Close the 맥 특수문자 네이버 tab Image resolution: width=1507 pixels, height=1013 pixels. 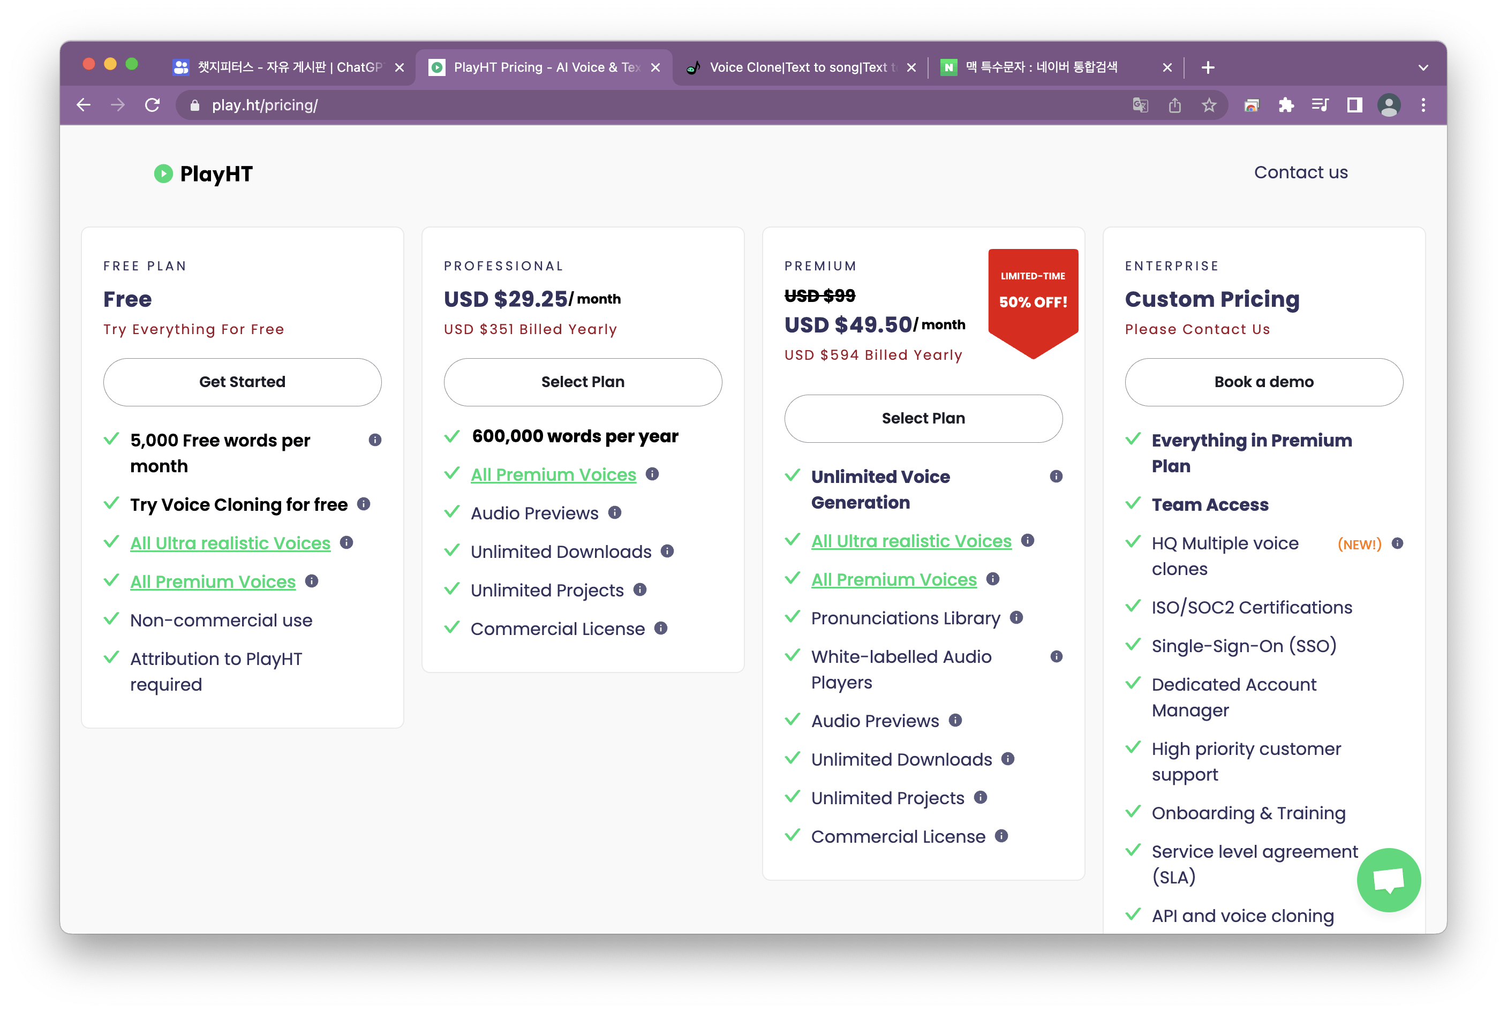coord(1166,67)
